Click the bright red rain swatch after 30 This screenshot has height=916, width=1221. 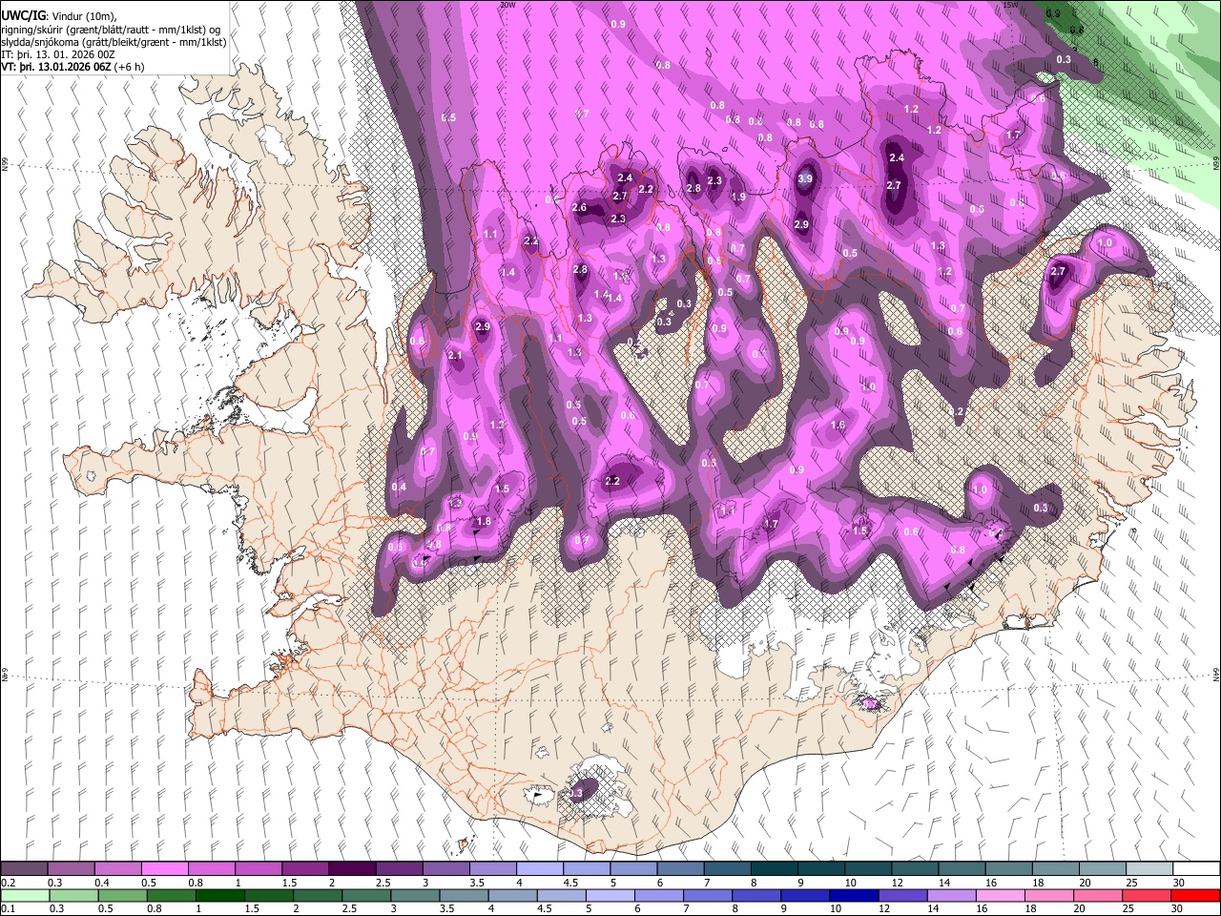[1194, 895]
